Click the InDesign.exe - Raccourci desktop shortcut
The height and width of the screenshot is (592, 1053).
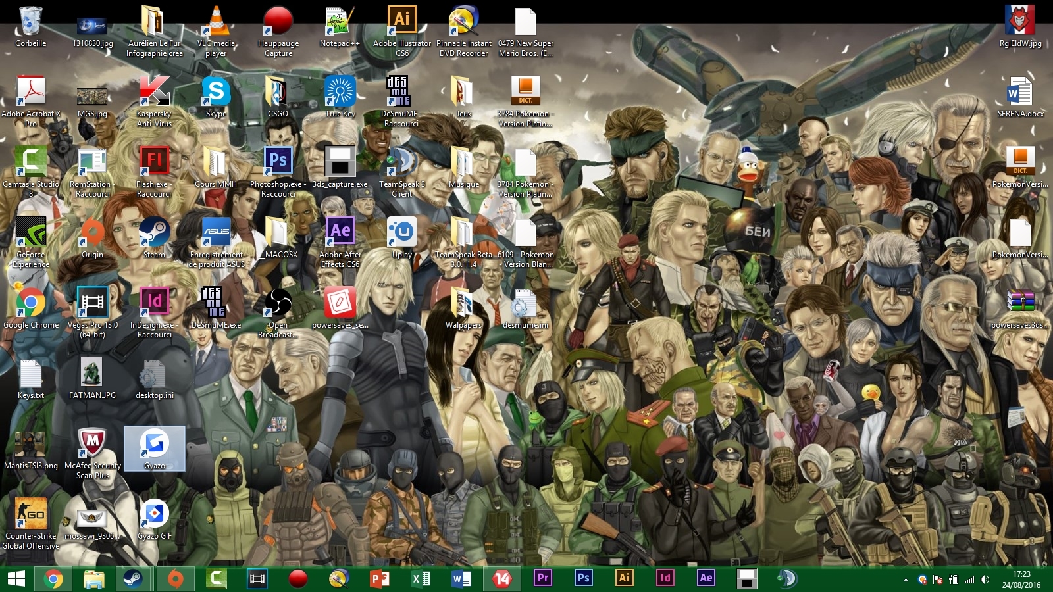[155, 312]
